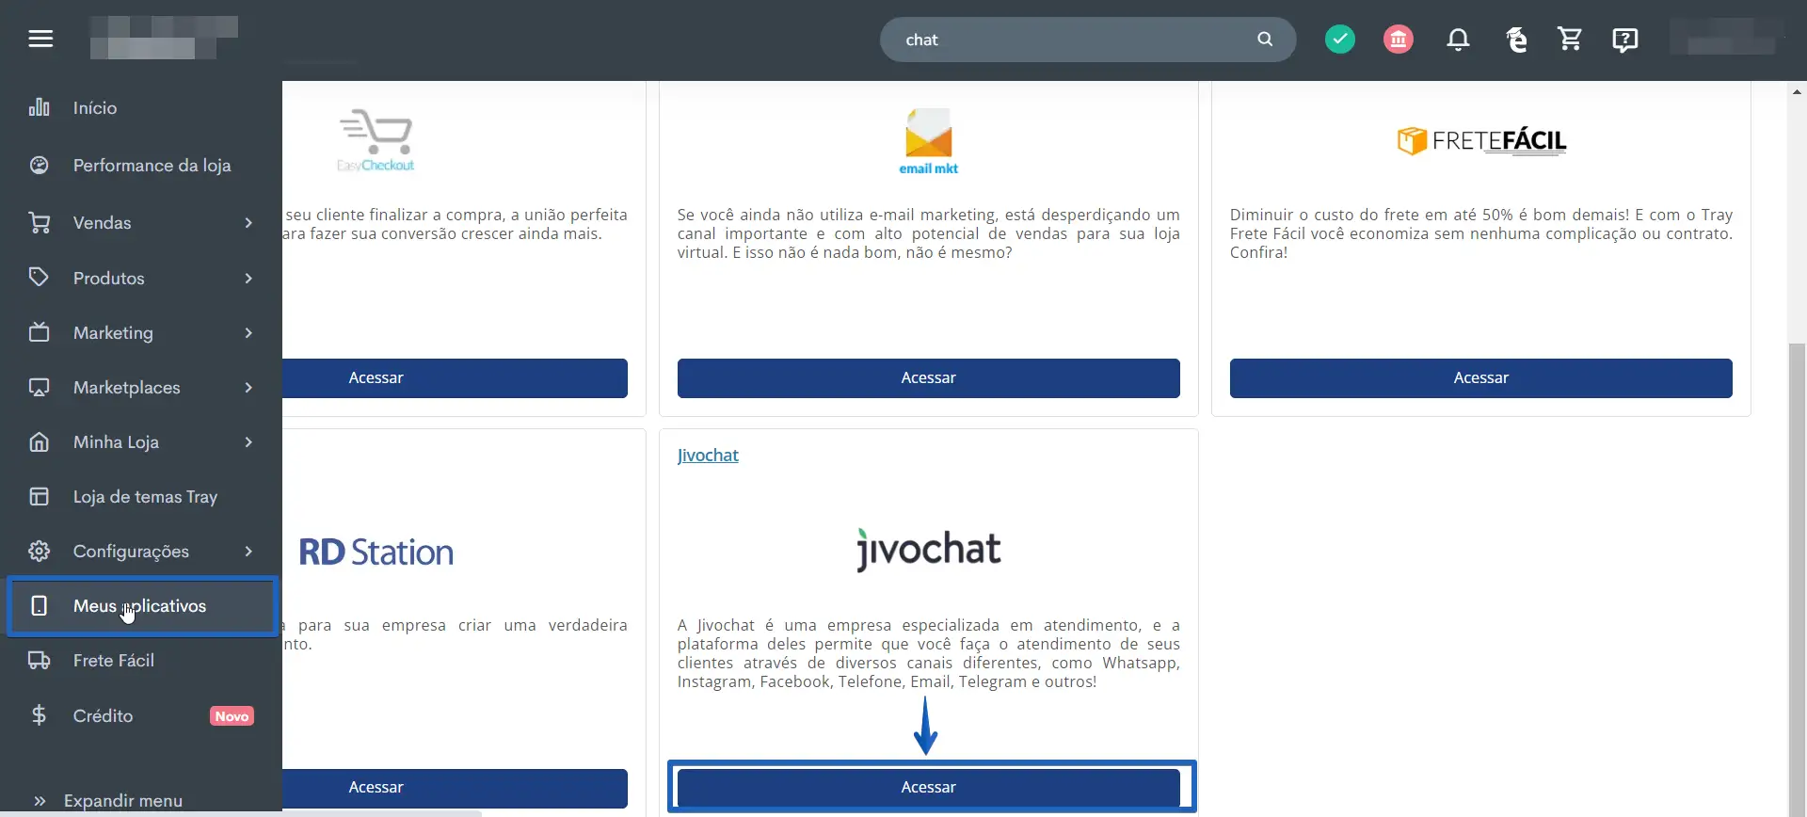
Task: Click the Loja de temas Tray layout icon
Action: tap(39, 496)
